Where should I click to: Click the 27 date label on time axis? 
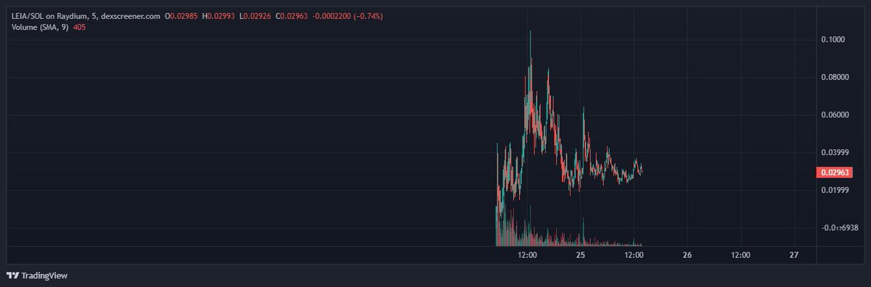794,255
